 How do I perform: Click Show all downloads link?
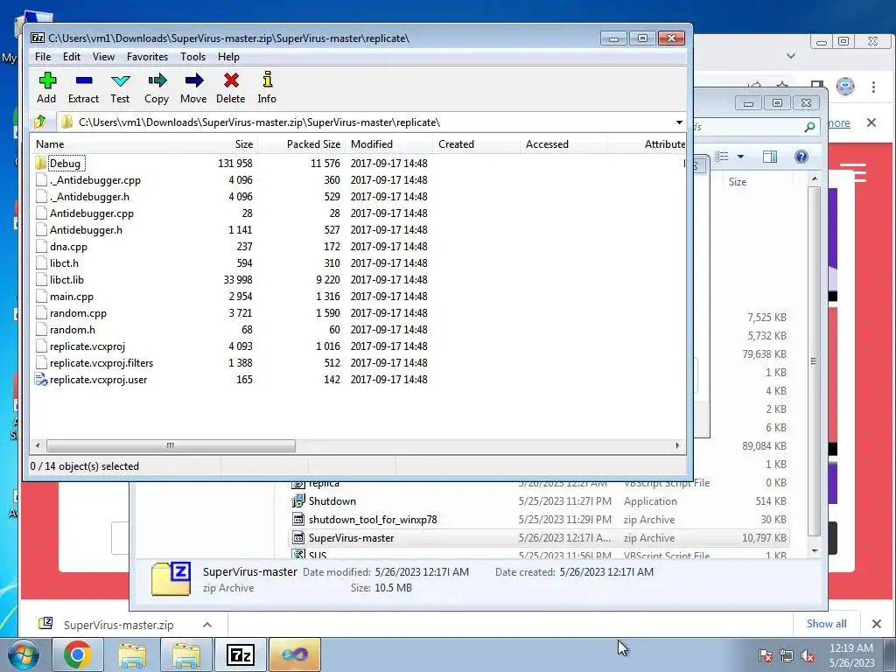[826, 624]
